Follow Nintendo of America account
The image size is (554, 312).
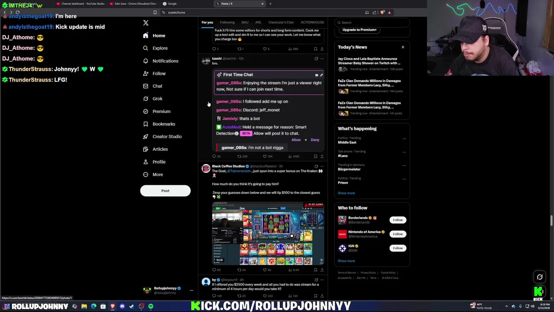tap(398, 234)
